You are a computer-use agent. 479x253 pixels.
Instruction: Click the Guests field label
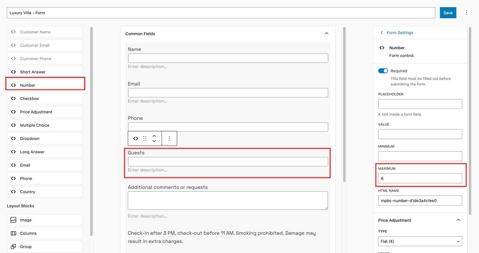click(136, 153)
